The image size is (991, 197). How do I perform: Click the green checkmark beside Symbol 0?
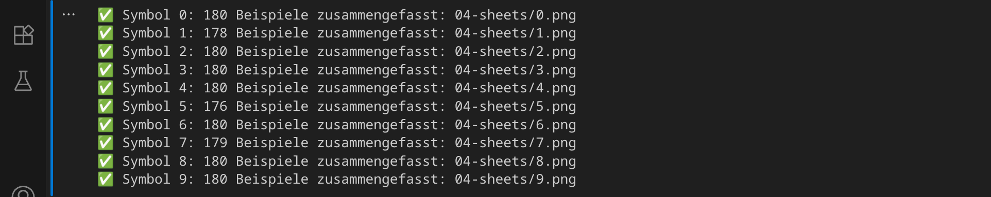point(106,15)
